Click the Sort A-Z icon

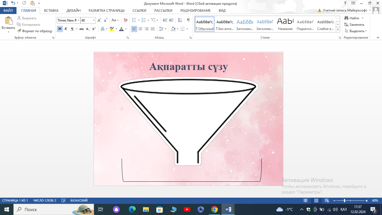180,20
